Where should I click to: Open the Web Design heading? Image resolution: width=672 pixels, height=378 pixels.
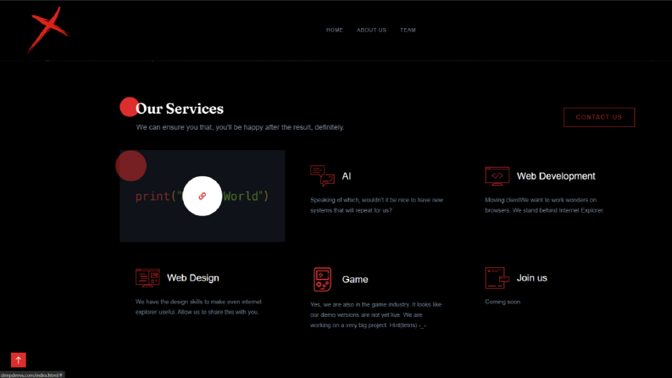[193, 278]
